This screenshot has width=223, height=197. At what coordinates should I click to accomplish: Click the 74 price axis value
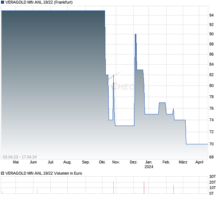tap(211, 120)
